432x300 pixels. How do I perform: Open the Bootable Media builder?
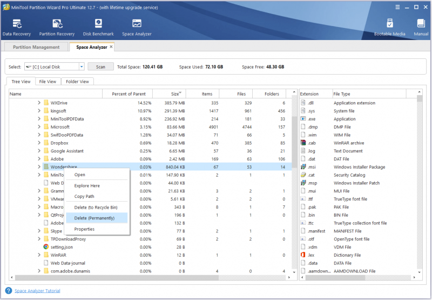click(389, 28)
